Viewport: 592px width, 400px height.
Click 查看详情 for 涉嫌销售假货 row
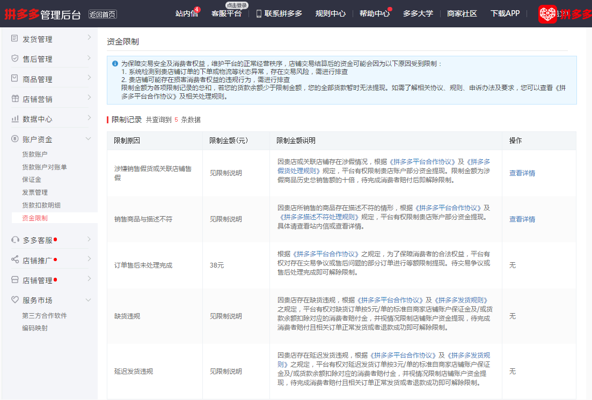522,173
